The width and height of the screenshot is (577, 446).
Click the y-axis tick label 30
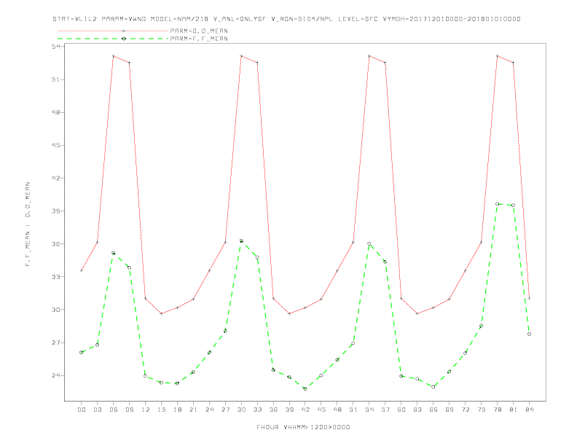click(56, 310)
